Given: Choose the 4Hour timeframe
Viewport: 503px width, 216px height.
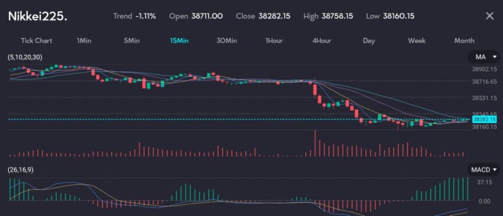Looking at the screenshot, I should pyautogui.click(x=322, y=41).
